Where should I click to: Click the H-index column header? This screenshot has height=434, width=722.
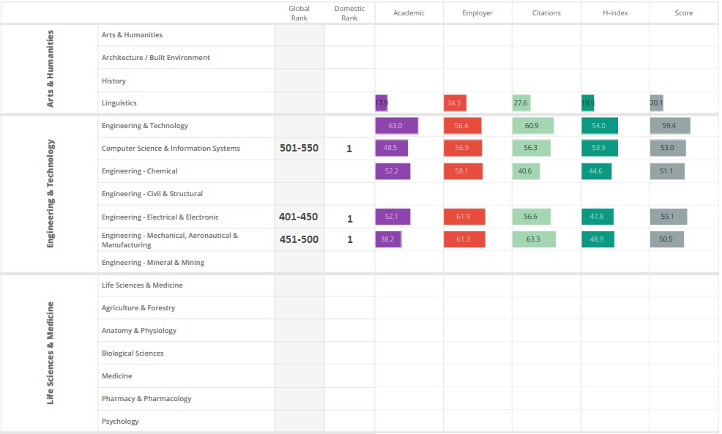point(615,13)
